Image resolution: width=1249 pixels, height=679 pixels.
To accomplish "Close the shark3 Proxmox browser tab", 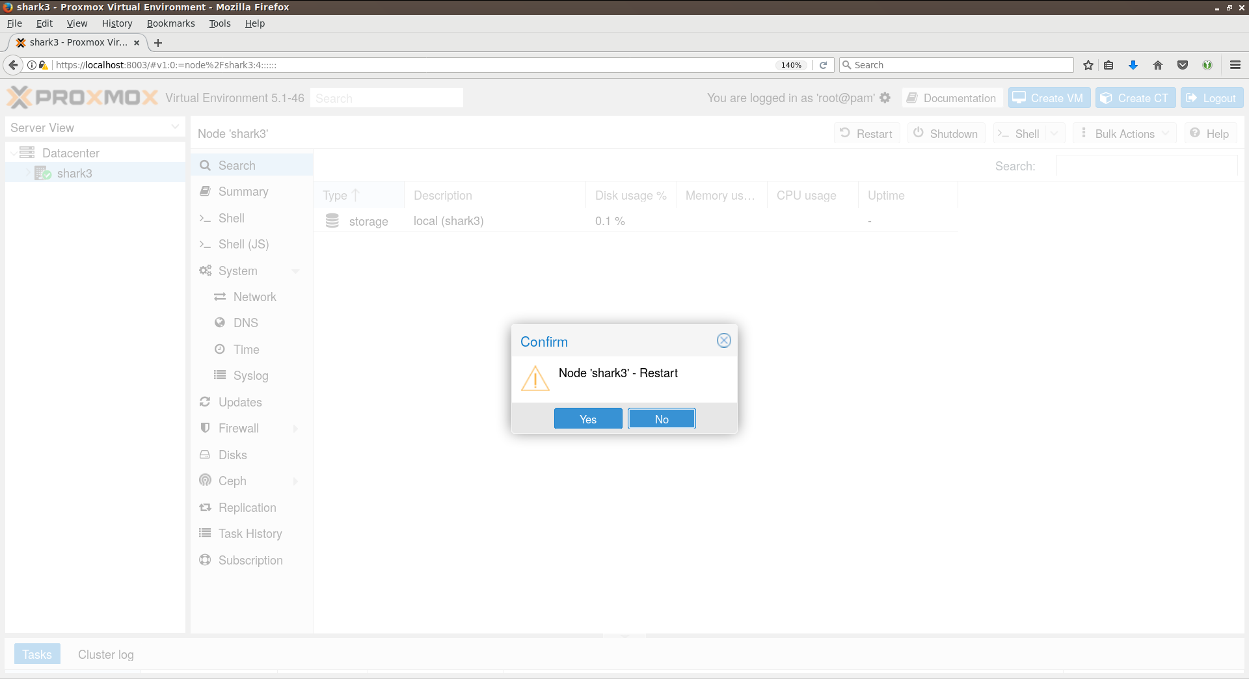I will pyautogui.click(x=137, y=43).
